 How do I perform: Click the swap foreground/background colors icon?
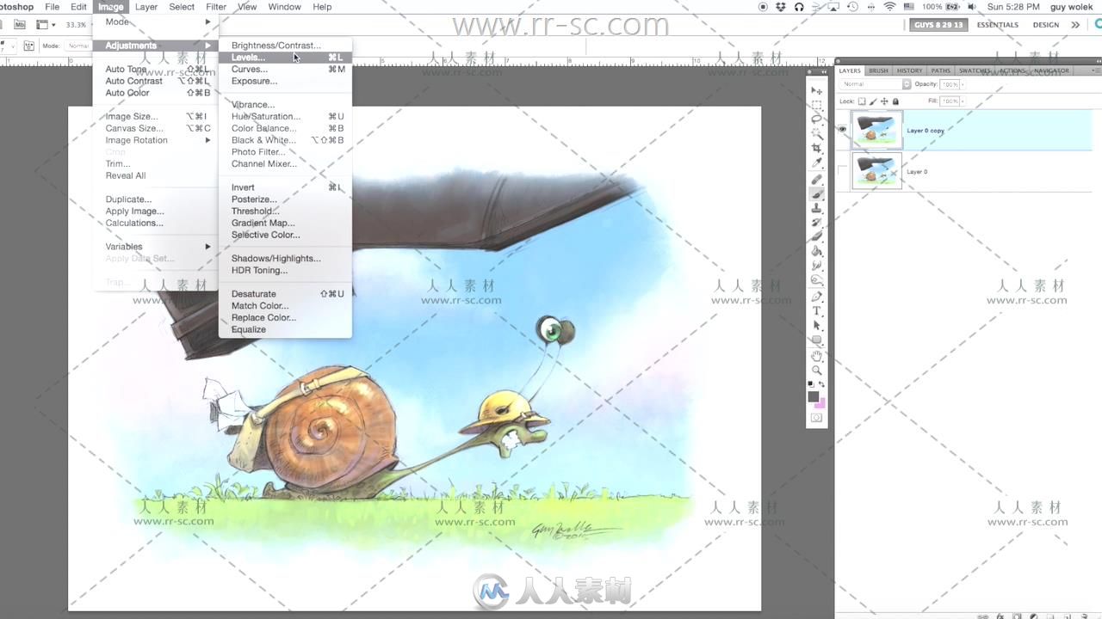[821, 383]
